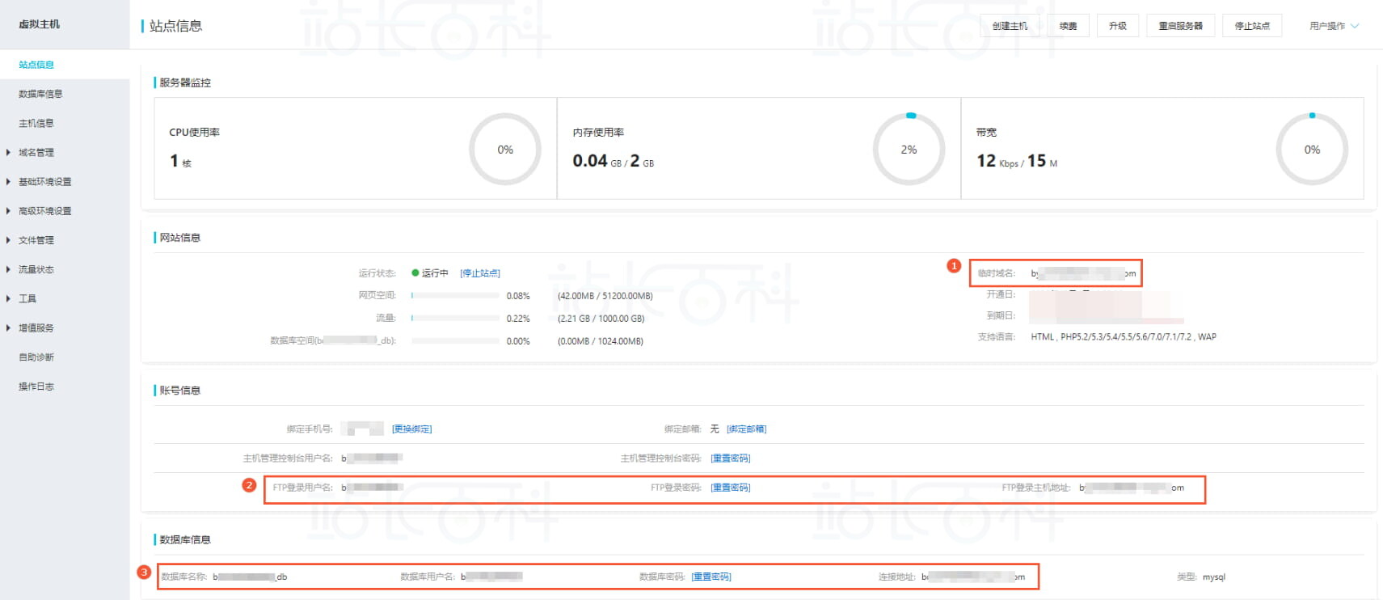1383x600 pixels.
Task: Reset the FTP login password via [重置密码]
Action: 730,488
